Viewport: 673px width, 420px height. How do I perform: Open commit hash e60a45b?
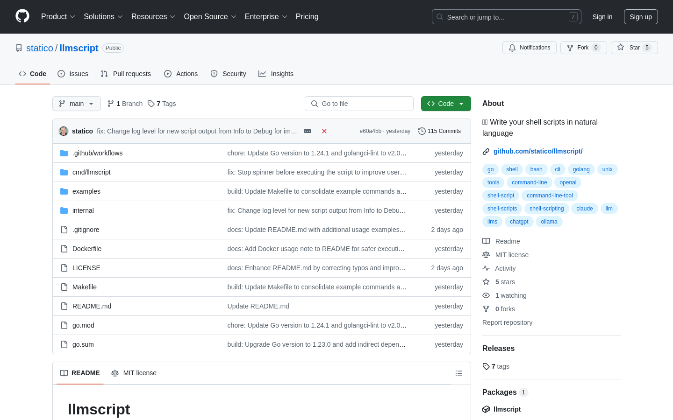click(x=371, y=131)
